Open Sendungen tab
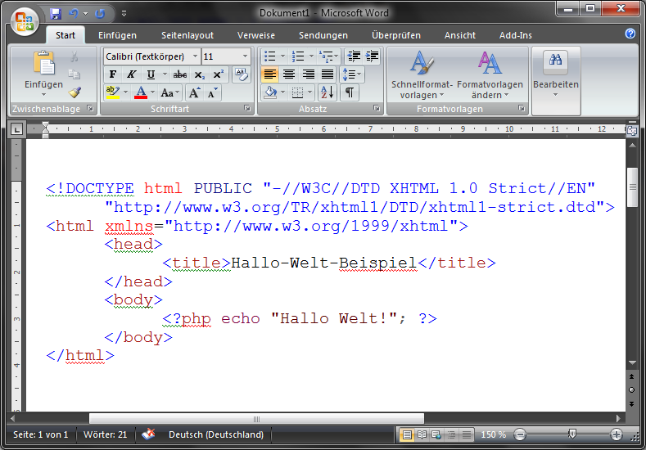Screen dimensions: 646x450 323,35
